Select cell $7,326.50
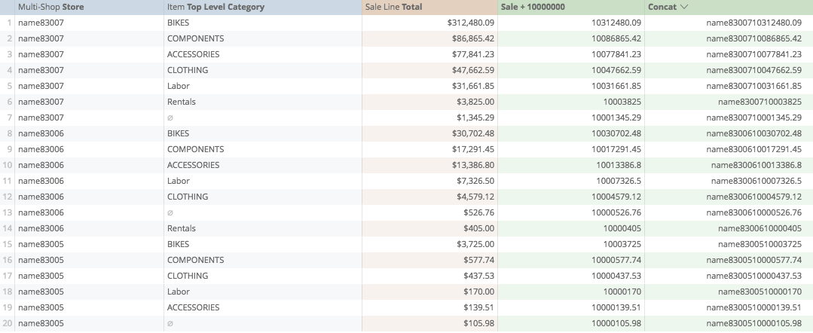The height and width of the screenshot is (333, 813). pos(429,181)
